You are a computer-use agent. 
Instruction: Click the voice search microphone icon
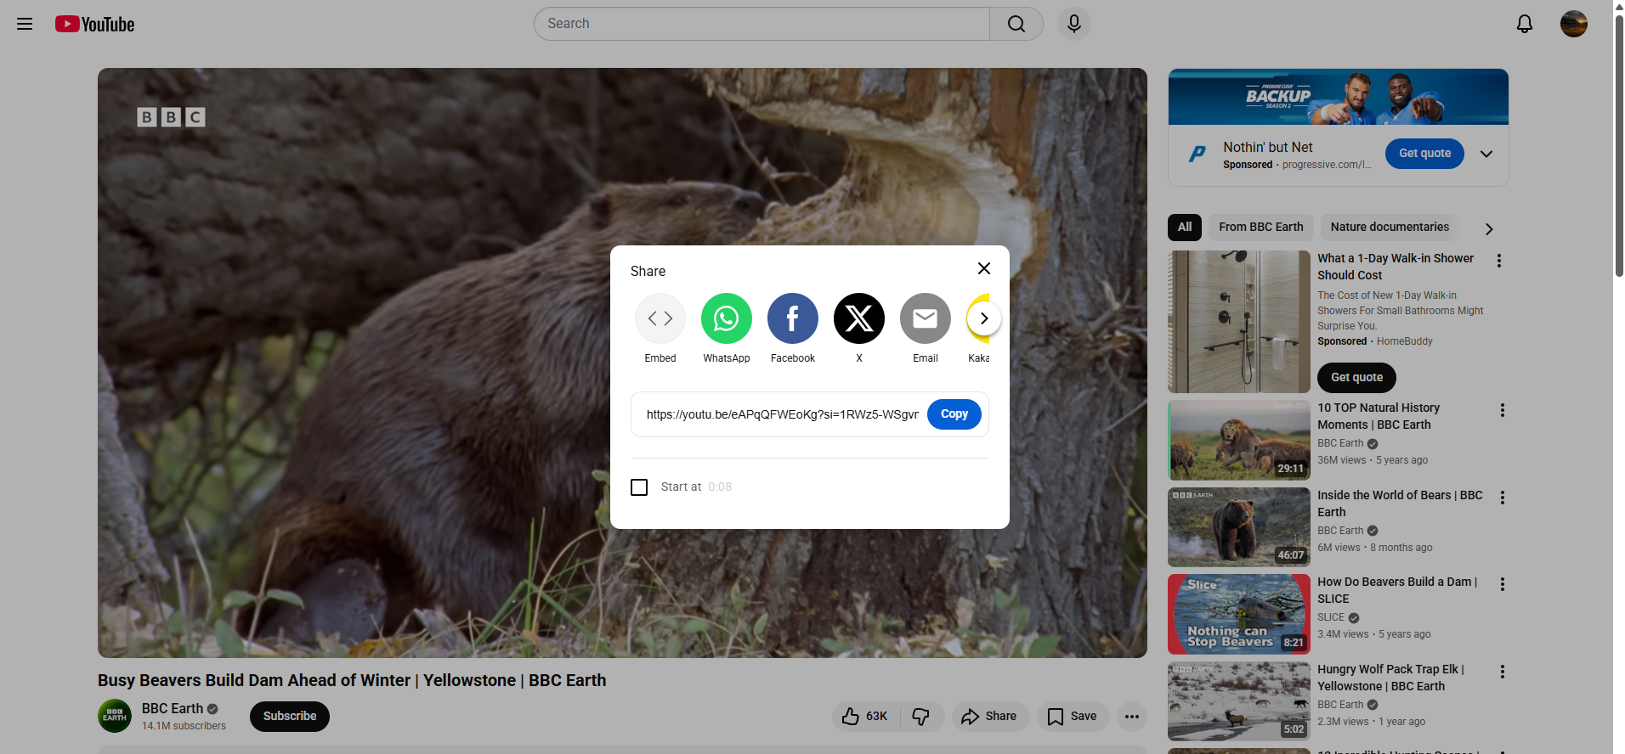1073,24
